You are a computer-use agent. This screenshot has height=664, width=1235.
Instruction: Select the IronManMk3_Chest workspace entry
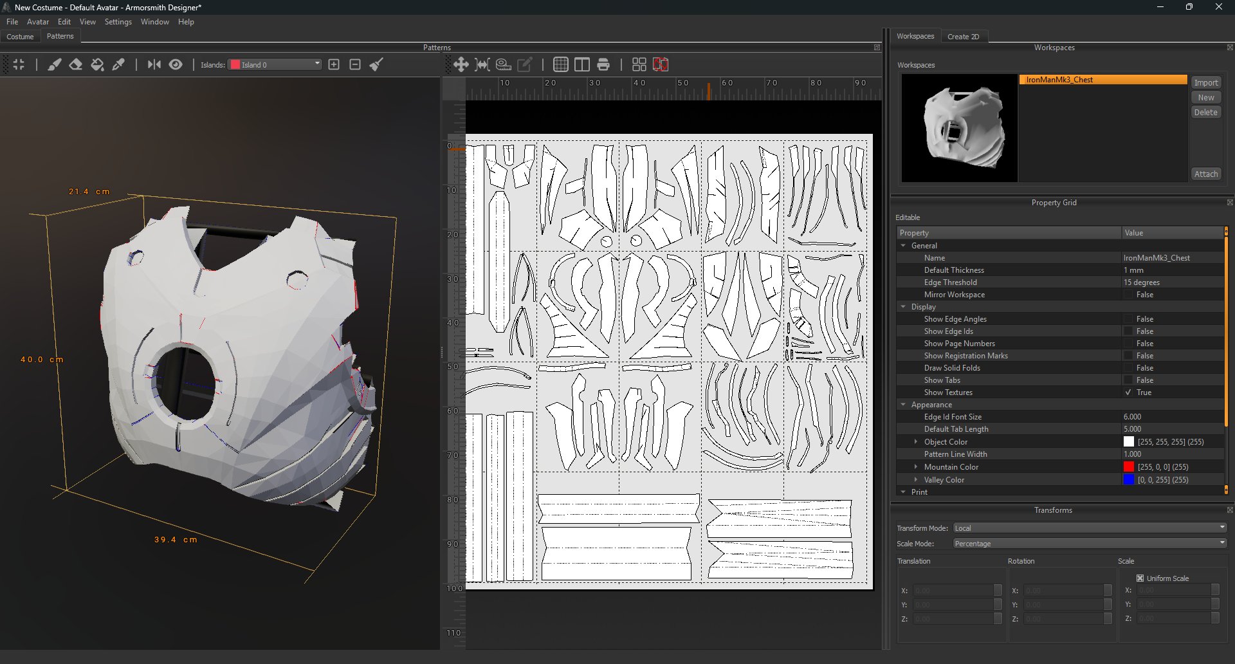coord(1103,80)
